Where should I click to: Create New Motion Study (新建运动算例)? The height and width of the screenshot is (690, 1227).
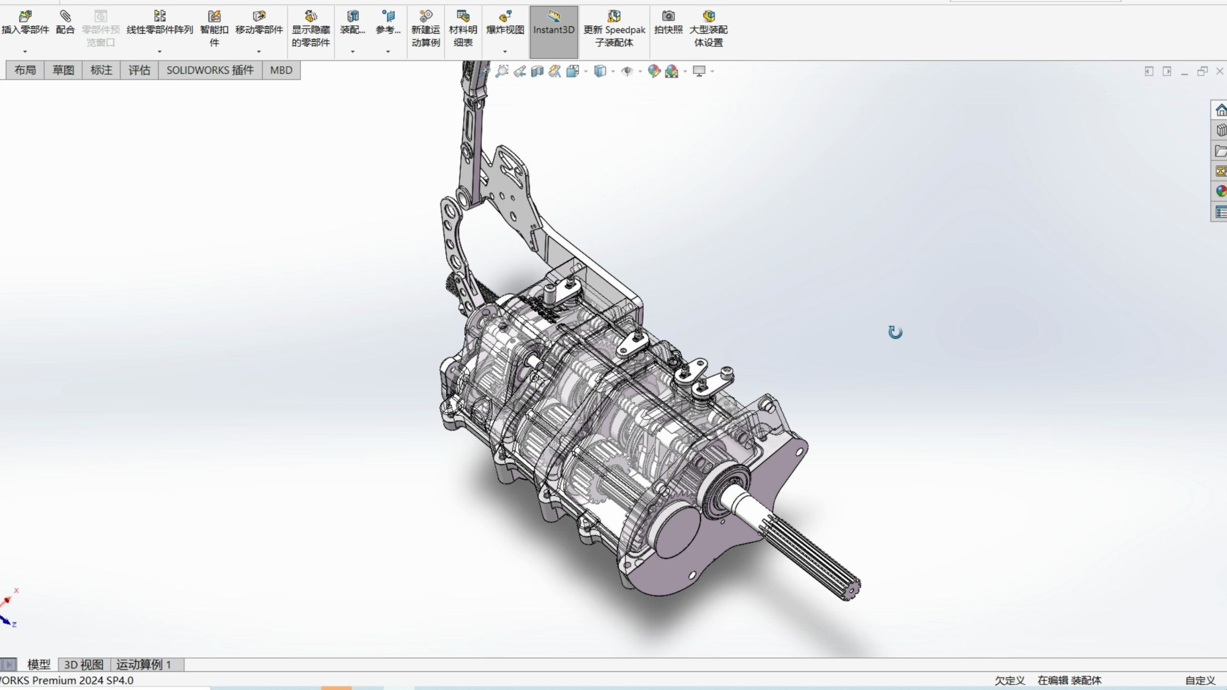point(426,29)
